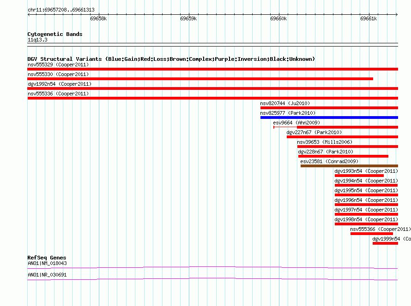Viewport: 411px width, 306px height.
Task: Click the 69660k ruler mark
Action: tap(278, 18)
